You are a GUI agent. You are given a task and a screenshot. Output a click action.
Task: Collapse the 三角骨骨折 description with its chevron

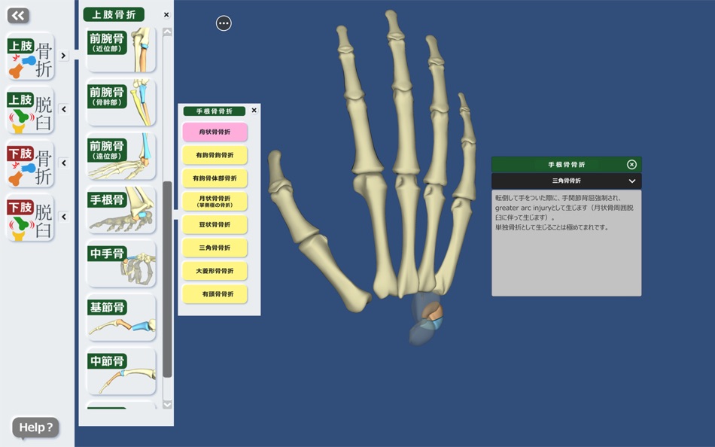(631, 181)
